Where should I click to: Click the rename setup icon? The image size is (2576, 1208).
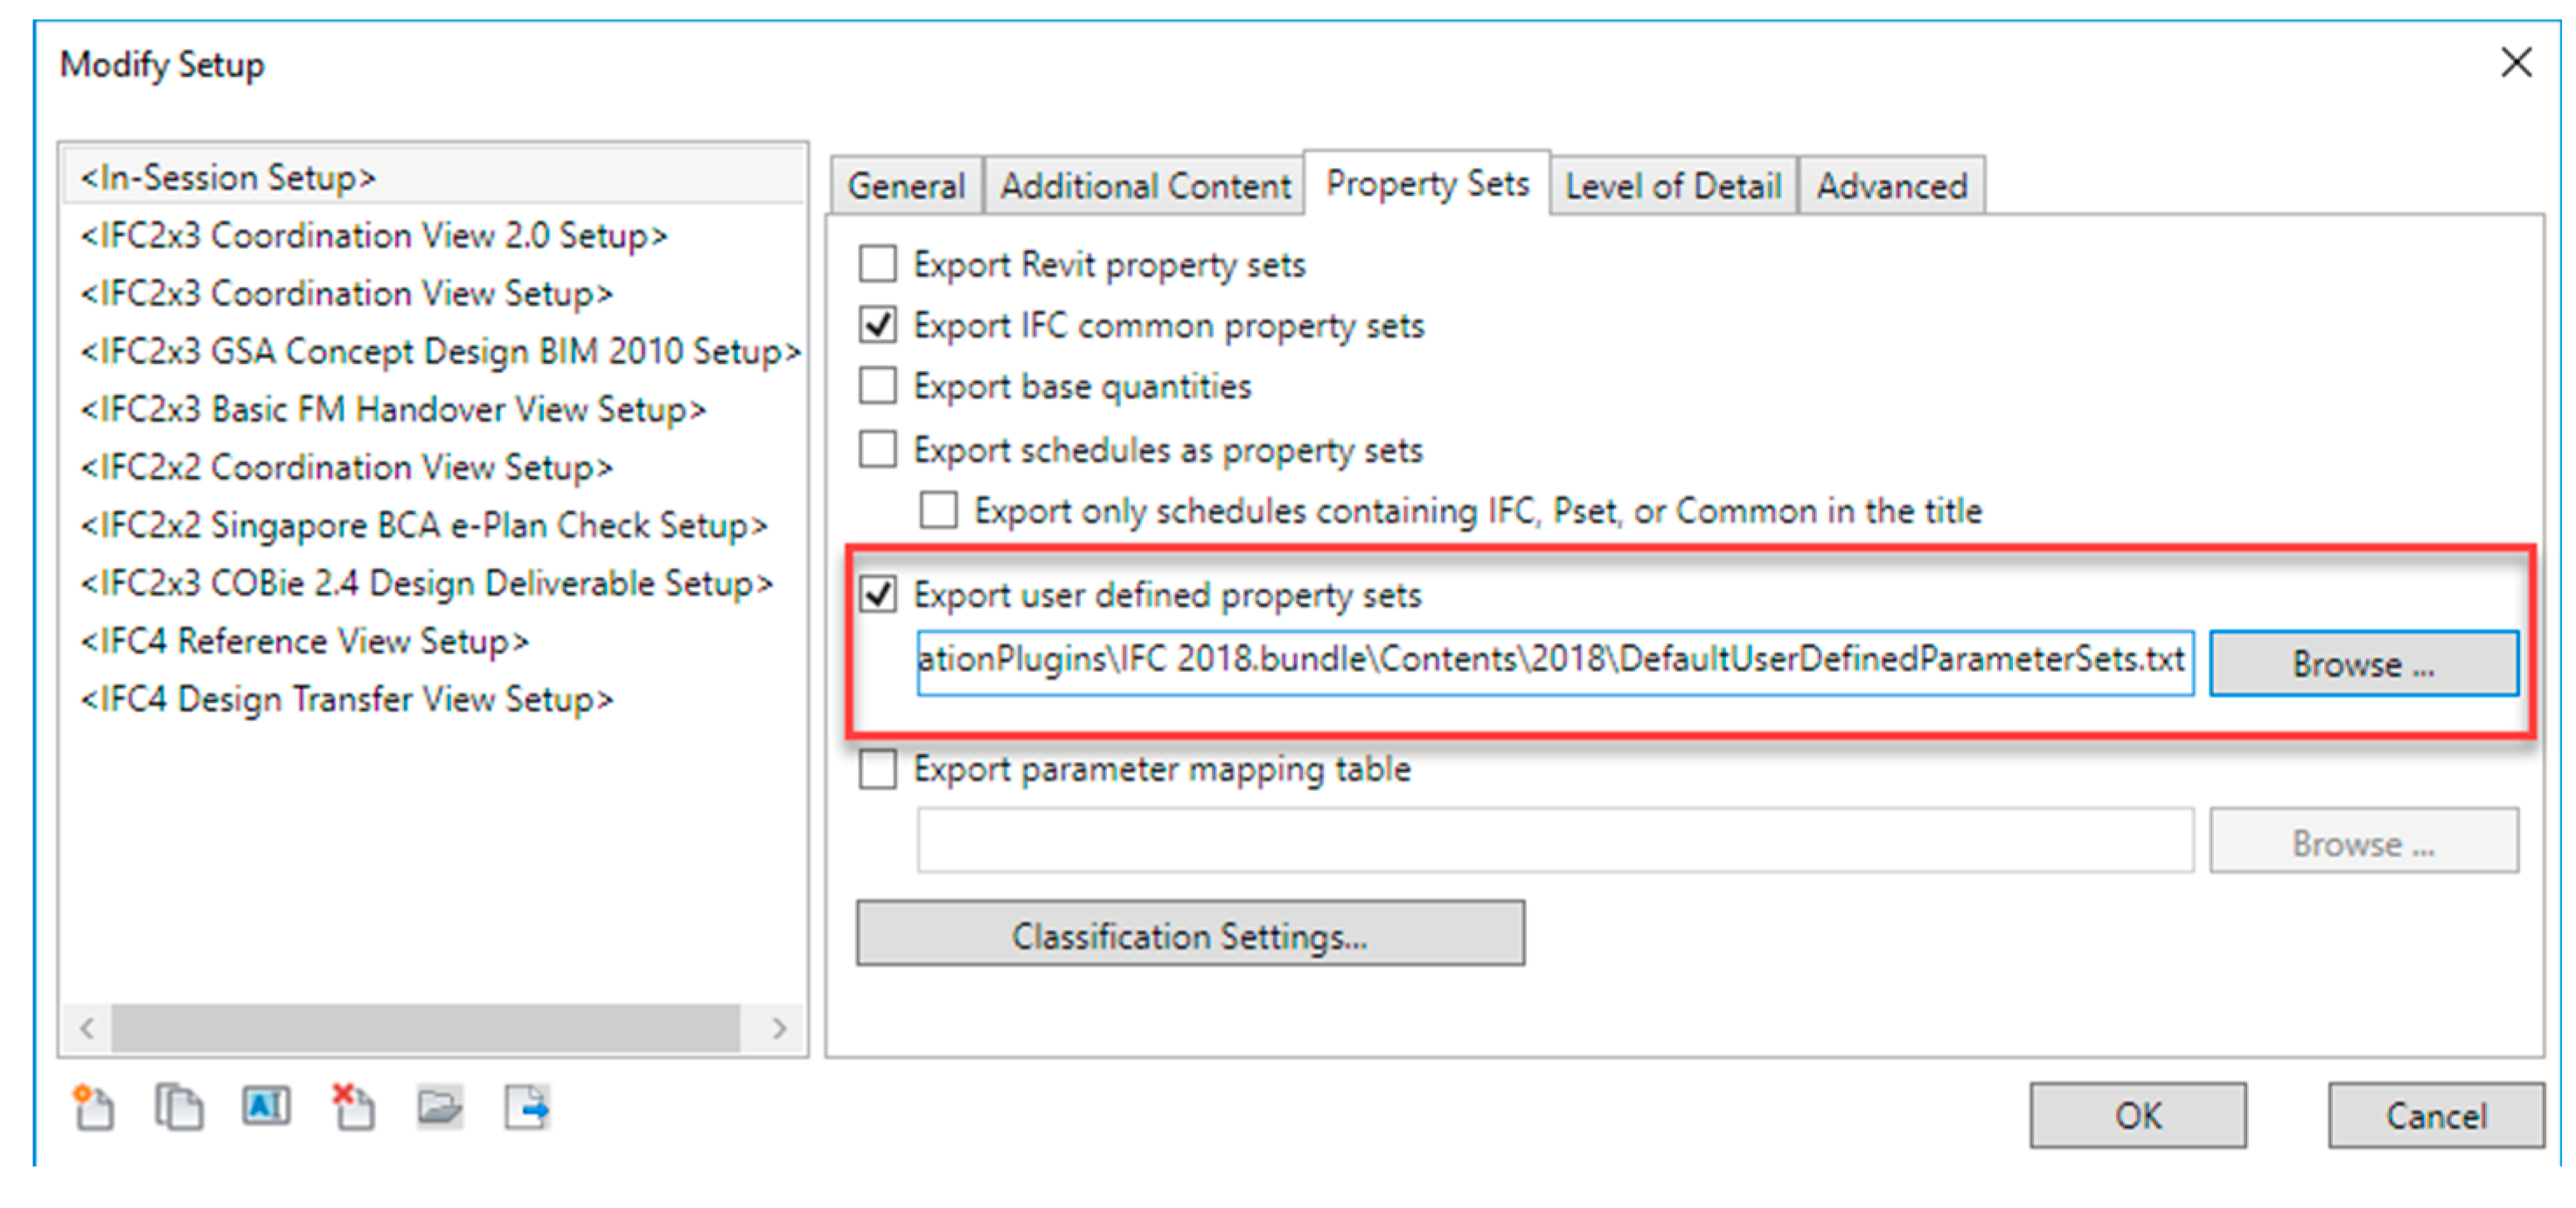(266, 1107)
